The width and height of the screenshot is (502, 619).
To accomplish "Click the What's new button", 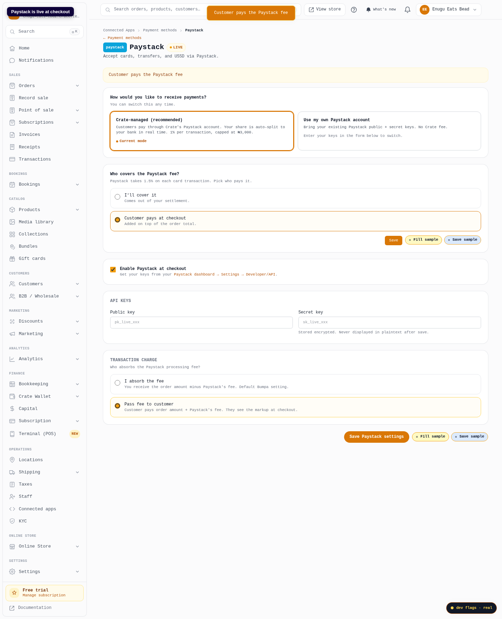I will tap(381, 10).
